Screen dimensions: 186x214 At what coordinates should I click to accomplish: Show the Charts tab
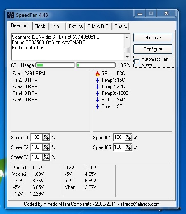(121, 26)
